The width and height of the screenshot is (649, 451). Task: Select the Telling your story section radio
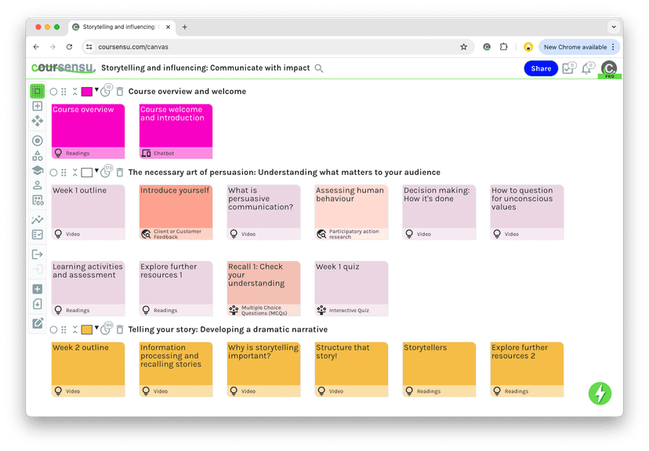(x=53, y=329)
